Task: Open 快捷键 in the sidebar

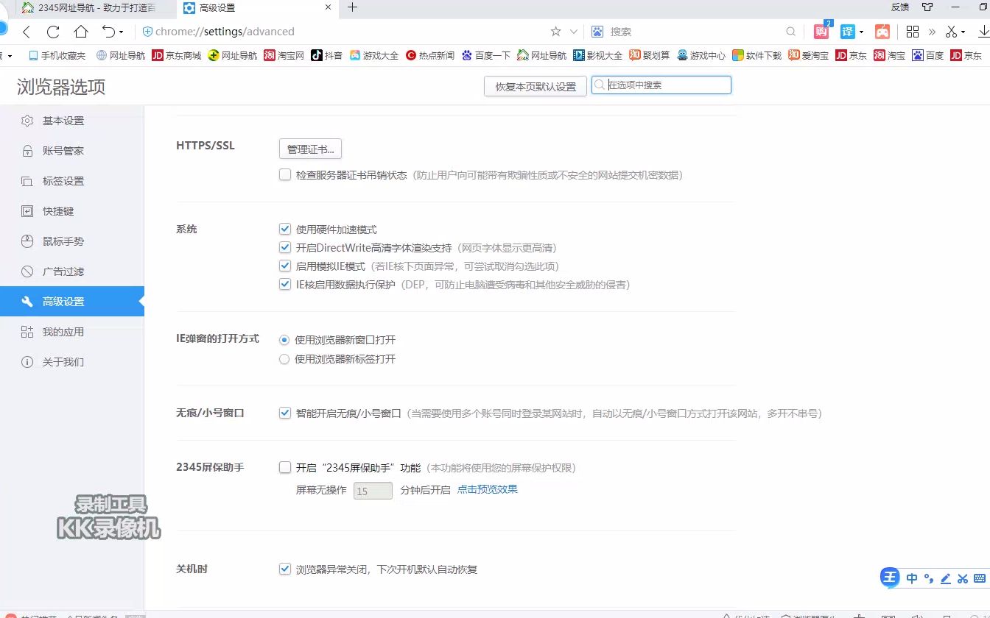Action: click(x=72, y=211)
